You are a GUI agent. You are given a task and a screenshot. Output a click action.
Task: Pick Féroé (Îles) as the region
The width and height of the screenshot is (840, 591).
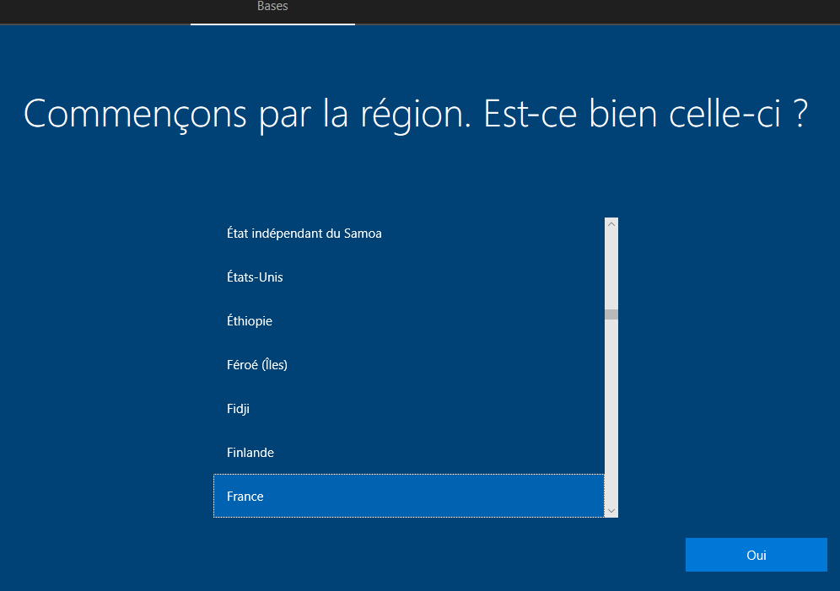pyautogui.click(x=257, y=365)
